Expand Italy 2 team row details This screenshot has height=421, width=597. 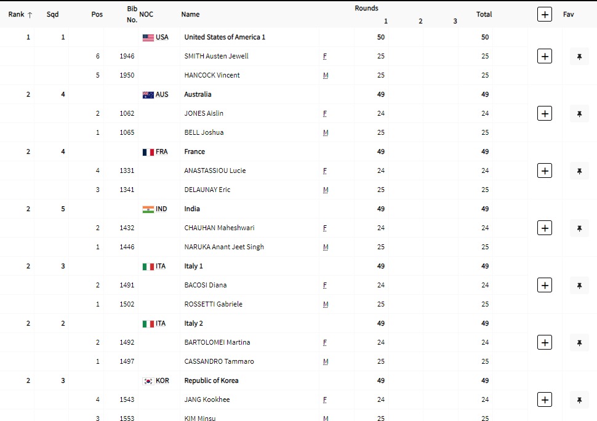tap(544, 342)
